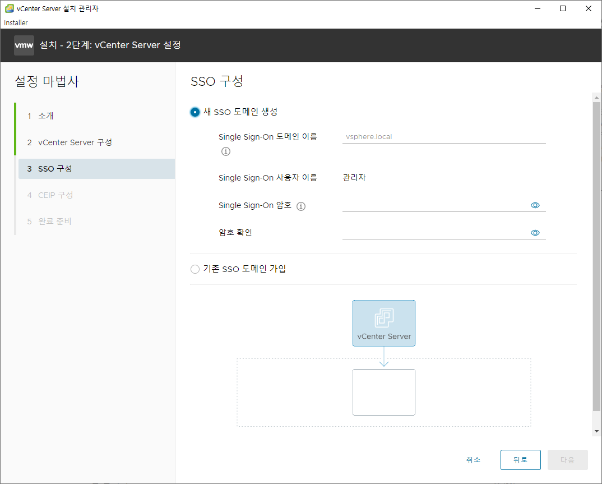Image resolution: width=602 pixels, height=484 pixels.
Task: Click the scrollbar up arrow
Action: pos(596,98)
